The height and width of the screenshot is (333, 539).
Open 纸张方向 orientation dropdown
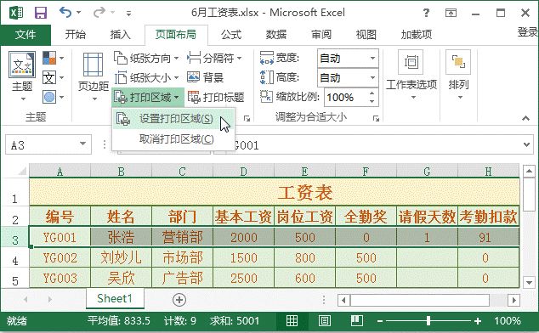147,58
